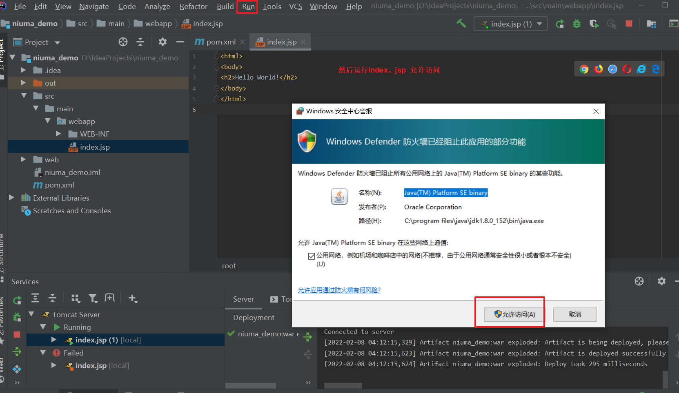Screen dimensions: 679x393
Task: Click the console output horizontal scrollbar
Action: [343, 385]
